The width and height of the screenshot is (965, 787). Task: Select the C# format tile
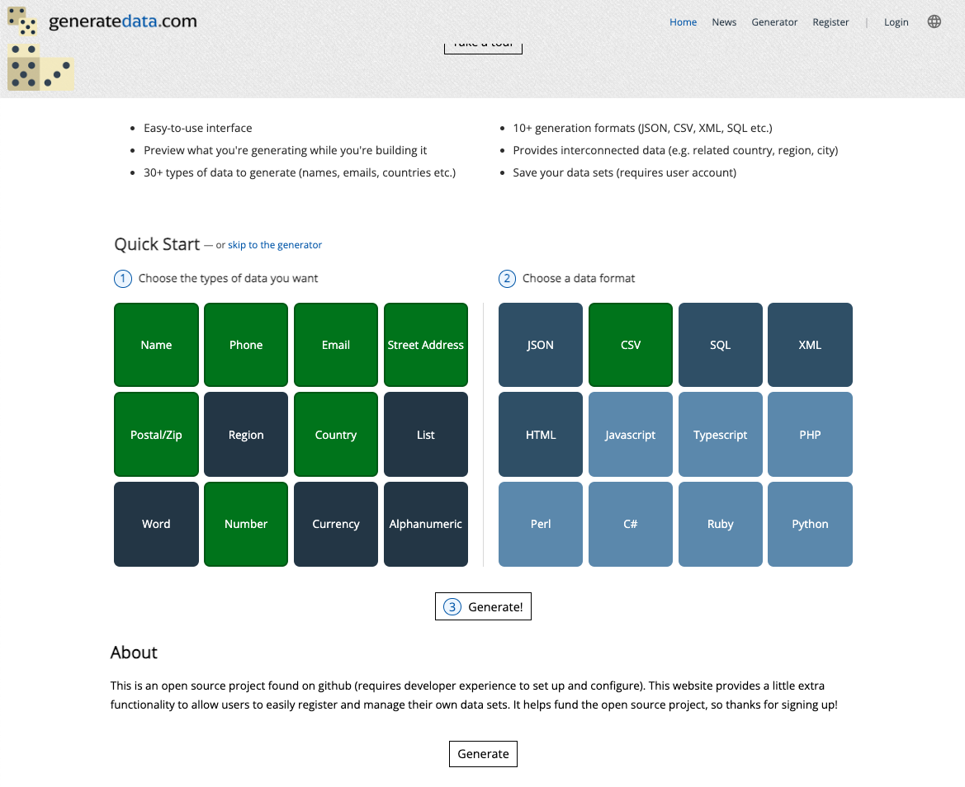click(631, 524)
